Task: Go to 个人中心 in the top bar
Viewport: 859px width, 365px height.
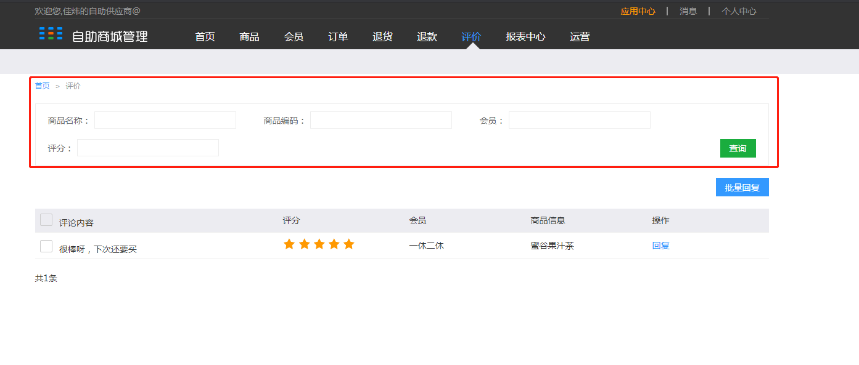Action: click(x=739, y=11)
